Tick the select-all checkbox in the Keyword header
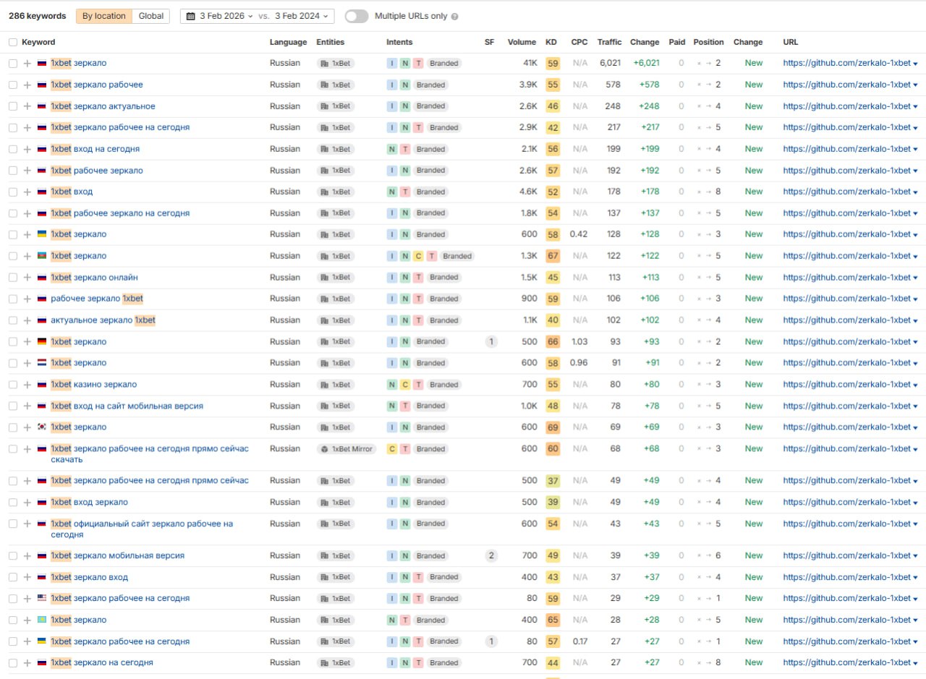 (13, 42)
